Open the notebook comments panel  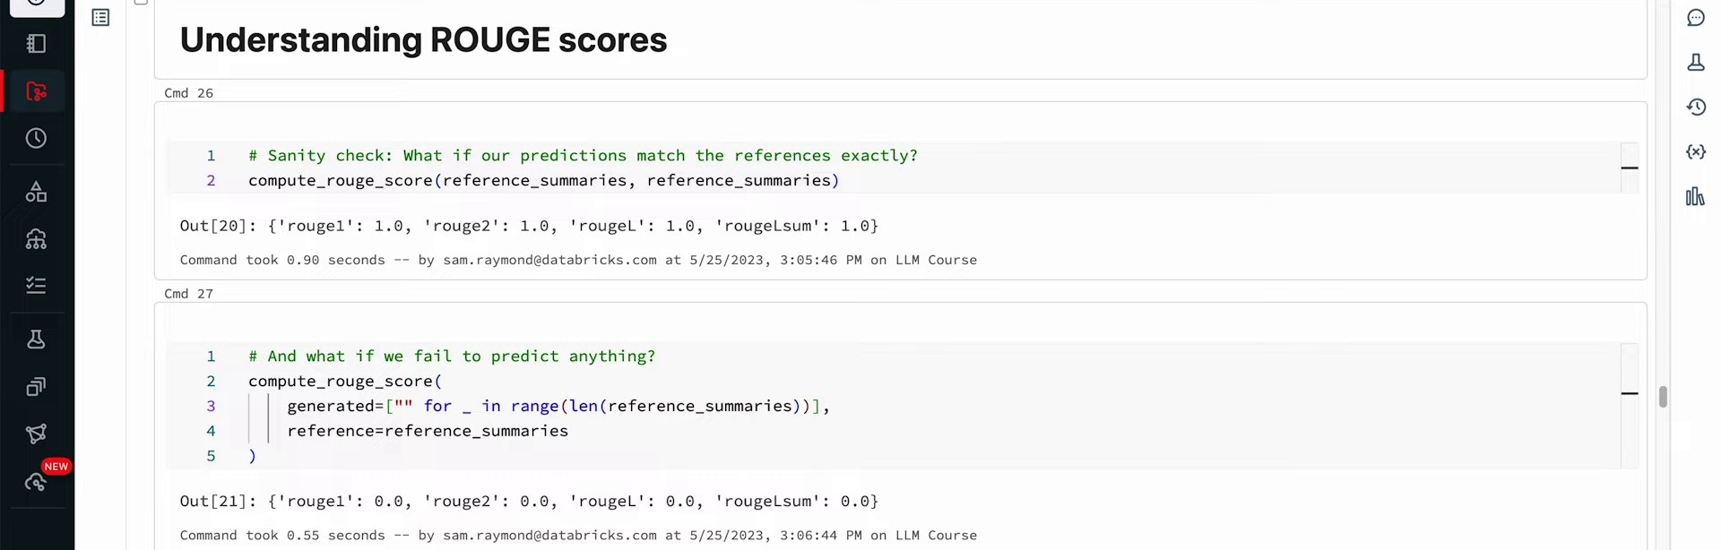[x=1695, y=18]
